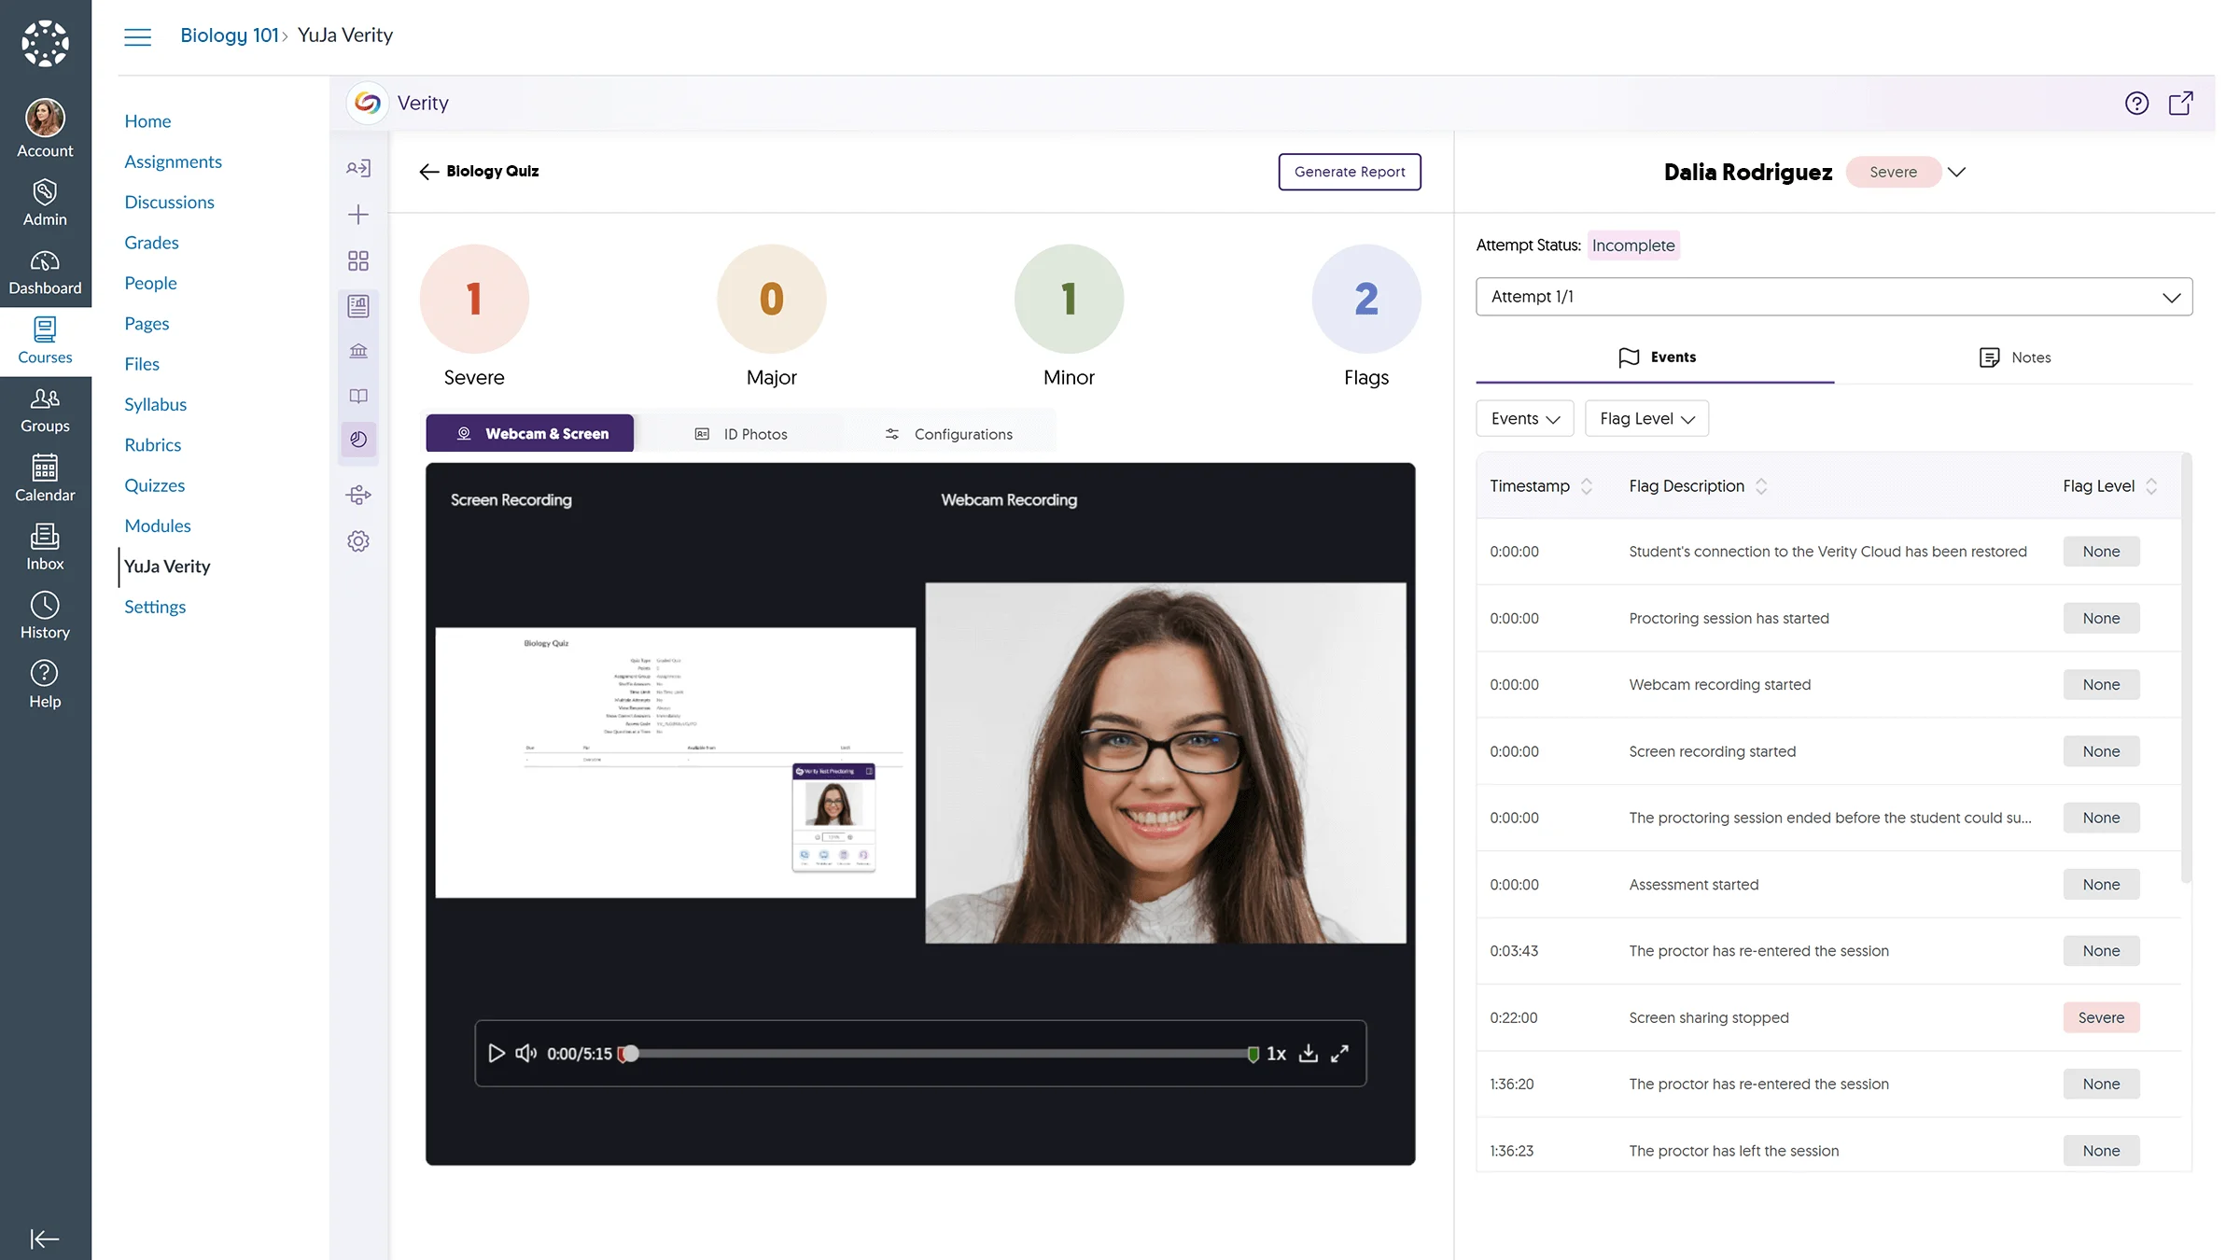Play the proctoring recording

tap(497, 1053)
